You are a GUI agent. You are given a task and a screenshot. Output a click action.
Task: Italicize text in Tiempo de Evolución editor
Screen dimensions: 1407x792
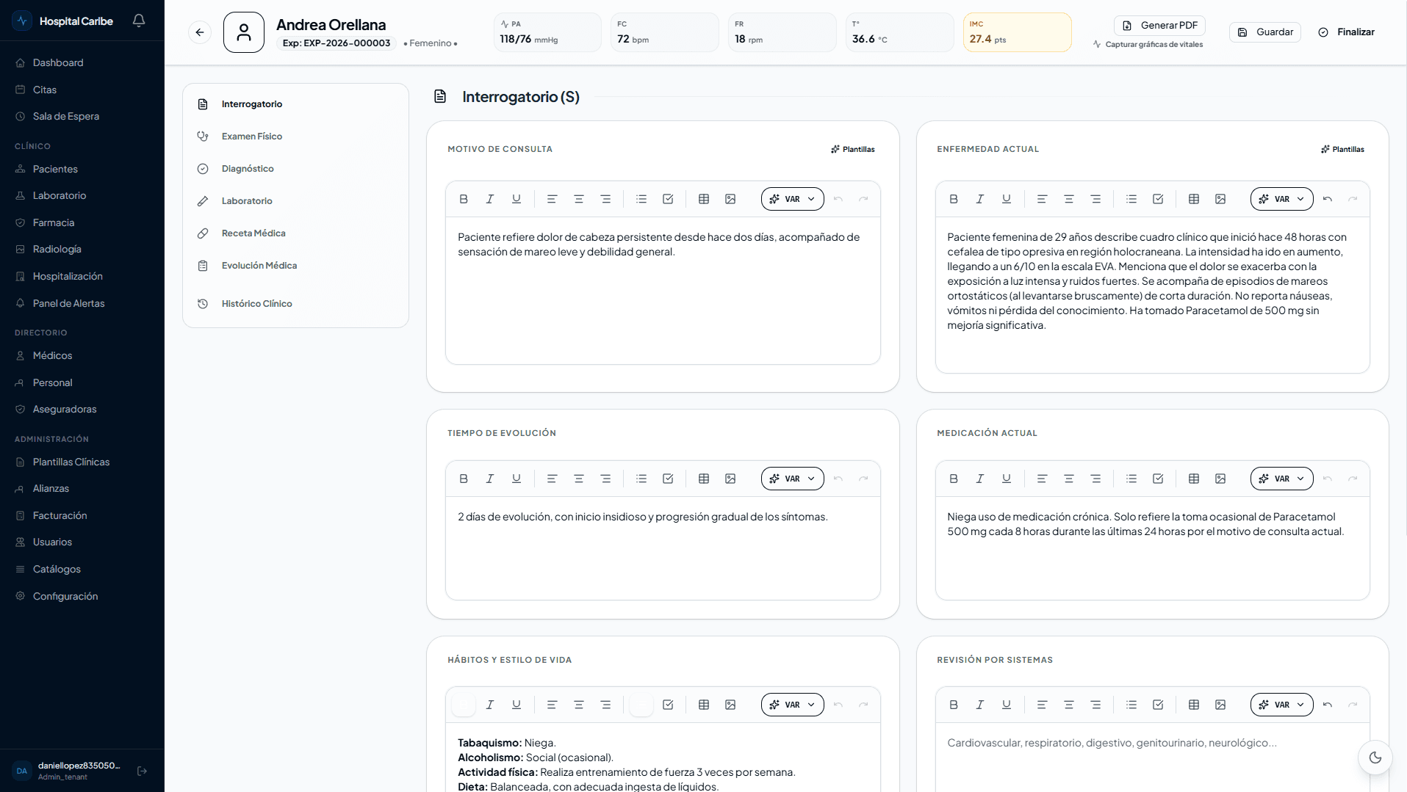tap(490, 479)
